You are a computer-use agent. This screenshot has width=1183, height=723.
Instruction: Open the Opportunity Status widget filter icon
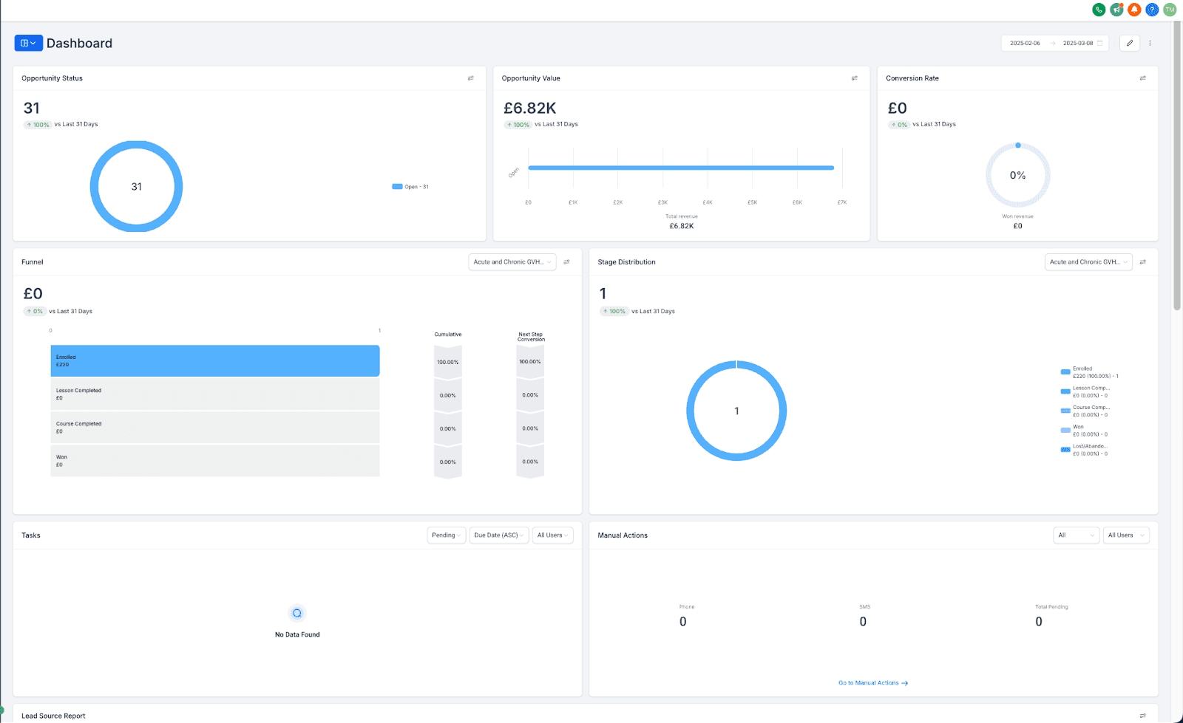pos(470,78)
